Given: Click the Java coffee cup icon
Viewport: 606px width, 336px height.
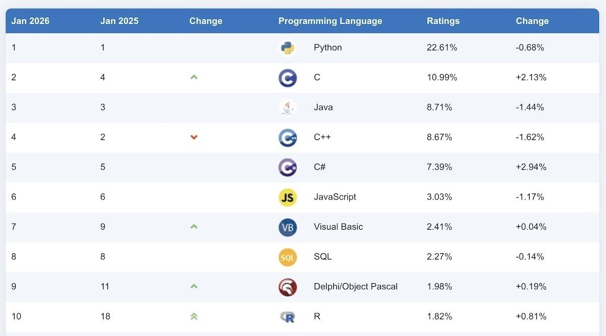Looking at the screenshot, I should click(x=287, y=107).
